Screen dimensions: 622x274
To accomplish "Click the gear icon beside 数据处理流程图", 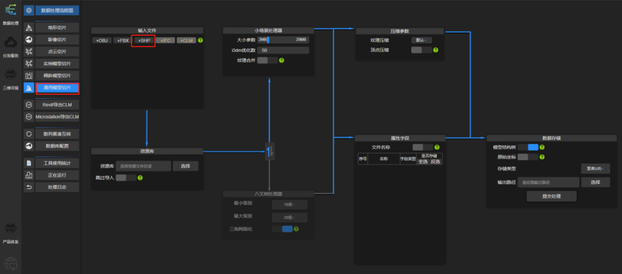I will (x=29, y=10).
